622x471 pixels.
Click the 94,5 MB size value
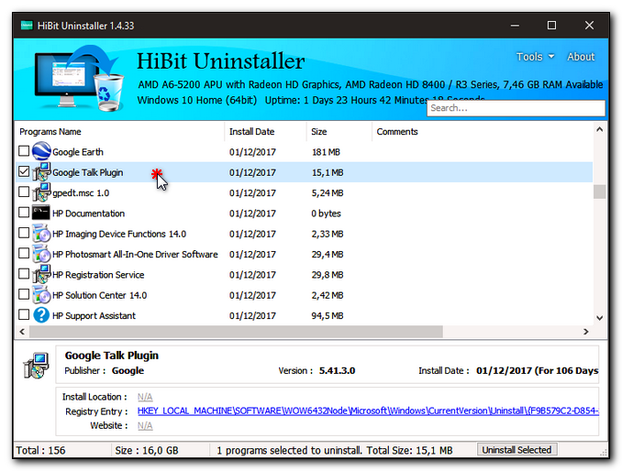tap(328, 316)
